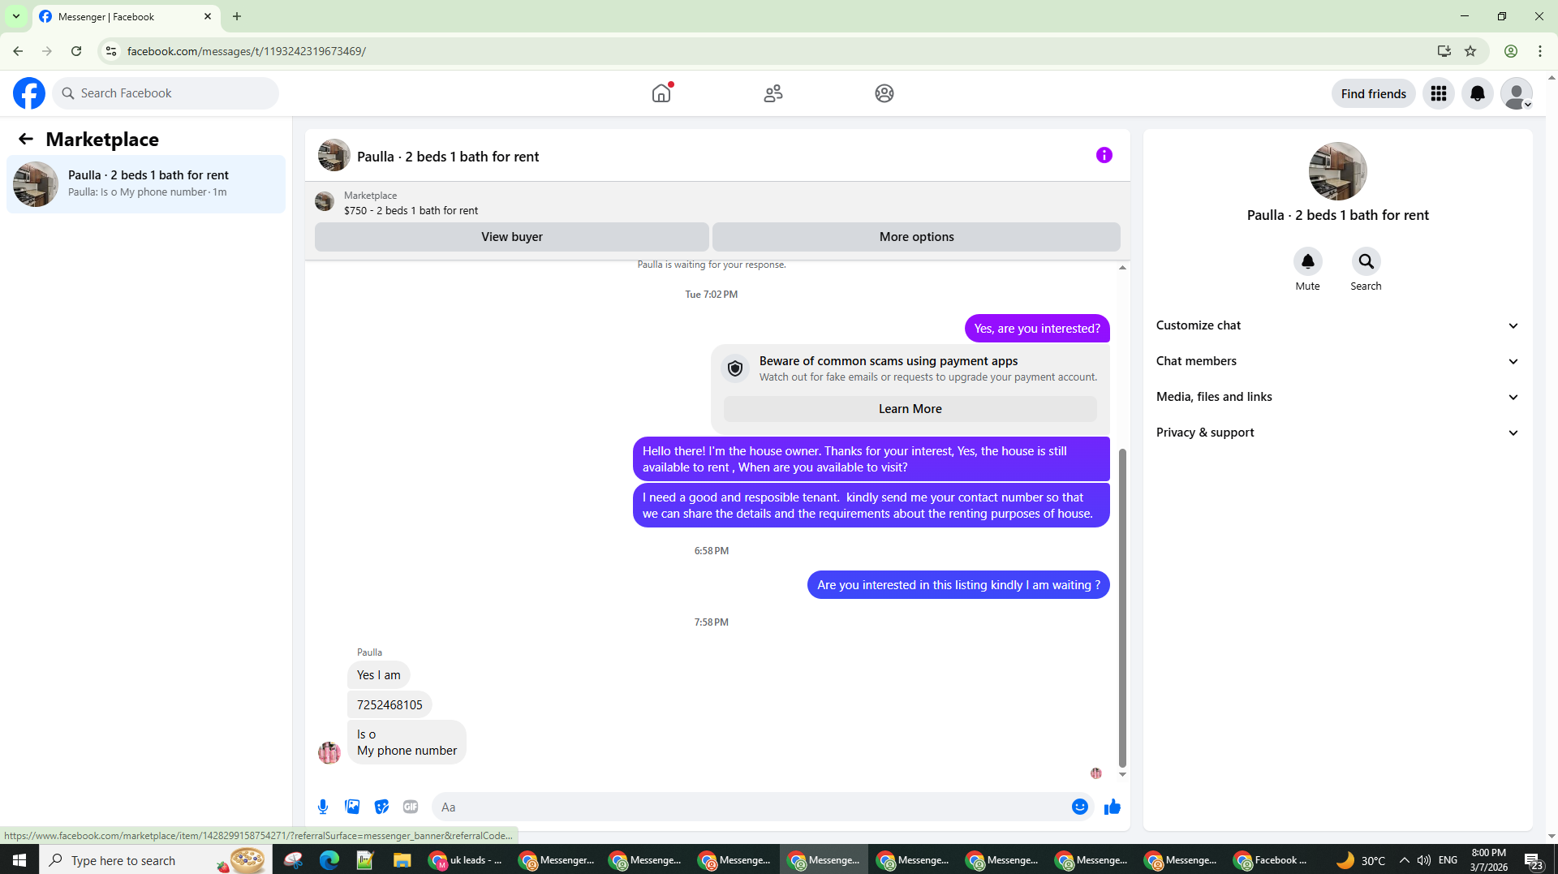Choose a GIF using the GIF icon
The width and height of the screenshot is (1558, 874).
click(x=411, y=807)
